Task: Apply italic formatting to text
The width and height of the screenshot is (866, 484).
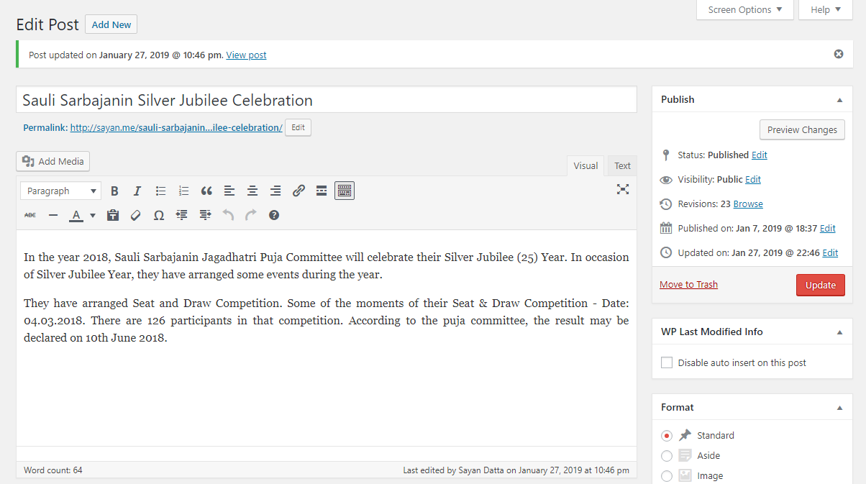Action: [137, 191]
